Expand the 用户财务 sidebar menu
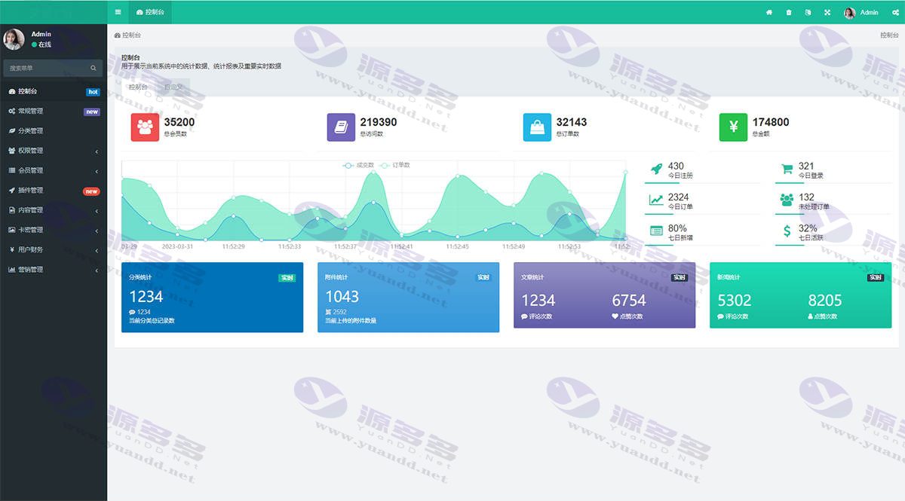This screenshot has width=905, height=501. 54,249
